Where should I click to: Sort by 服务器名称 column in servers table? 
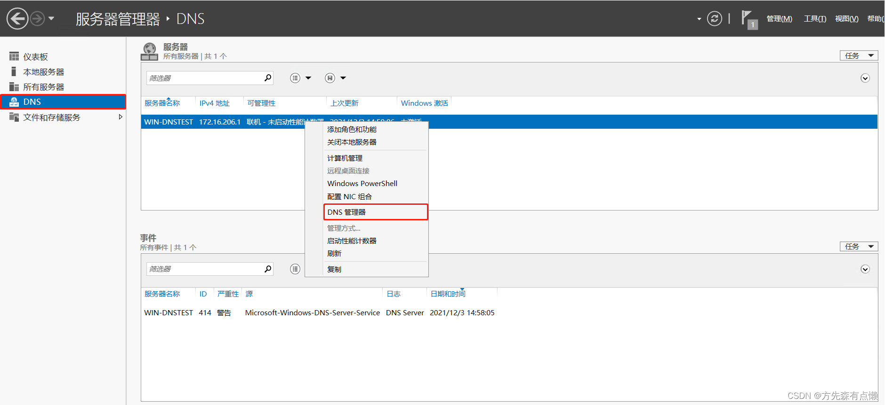[162, 103]
